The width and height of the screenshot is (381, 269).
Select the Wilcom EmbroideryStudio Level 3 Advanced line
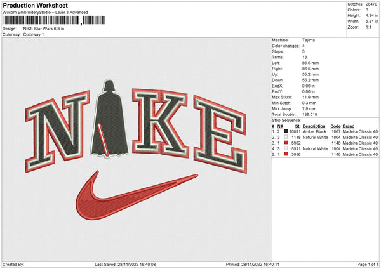(x=45, y=13)
